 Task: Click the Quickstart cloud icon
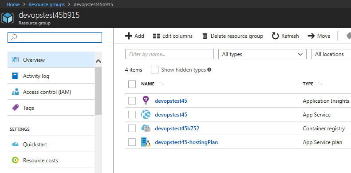[x=15, y=144]
